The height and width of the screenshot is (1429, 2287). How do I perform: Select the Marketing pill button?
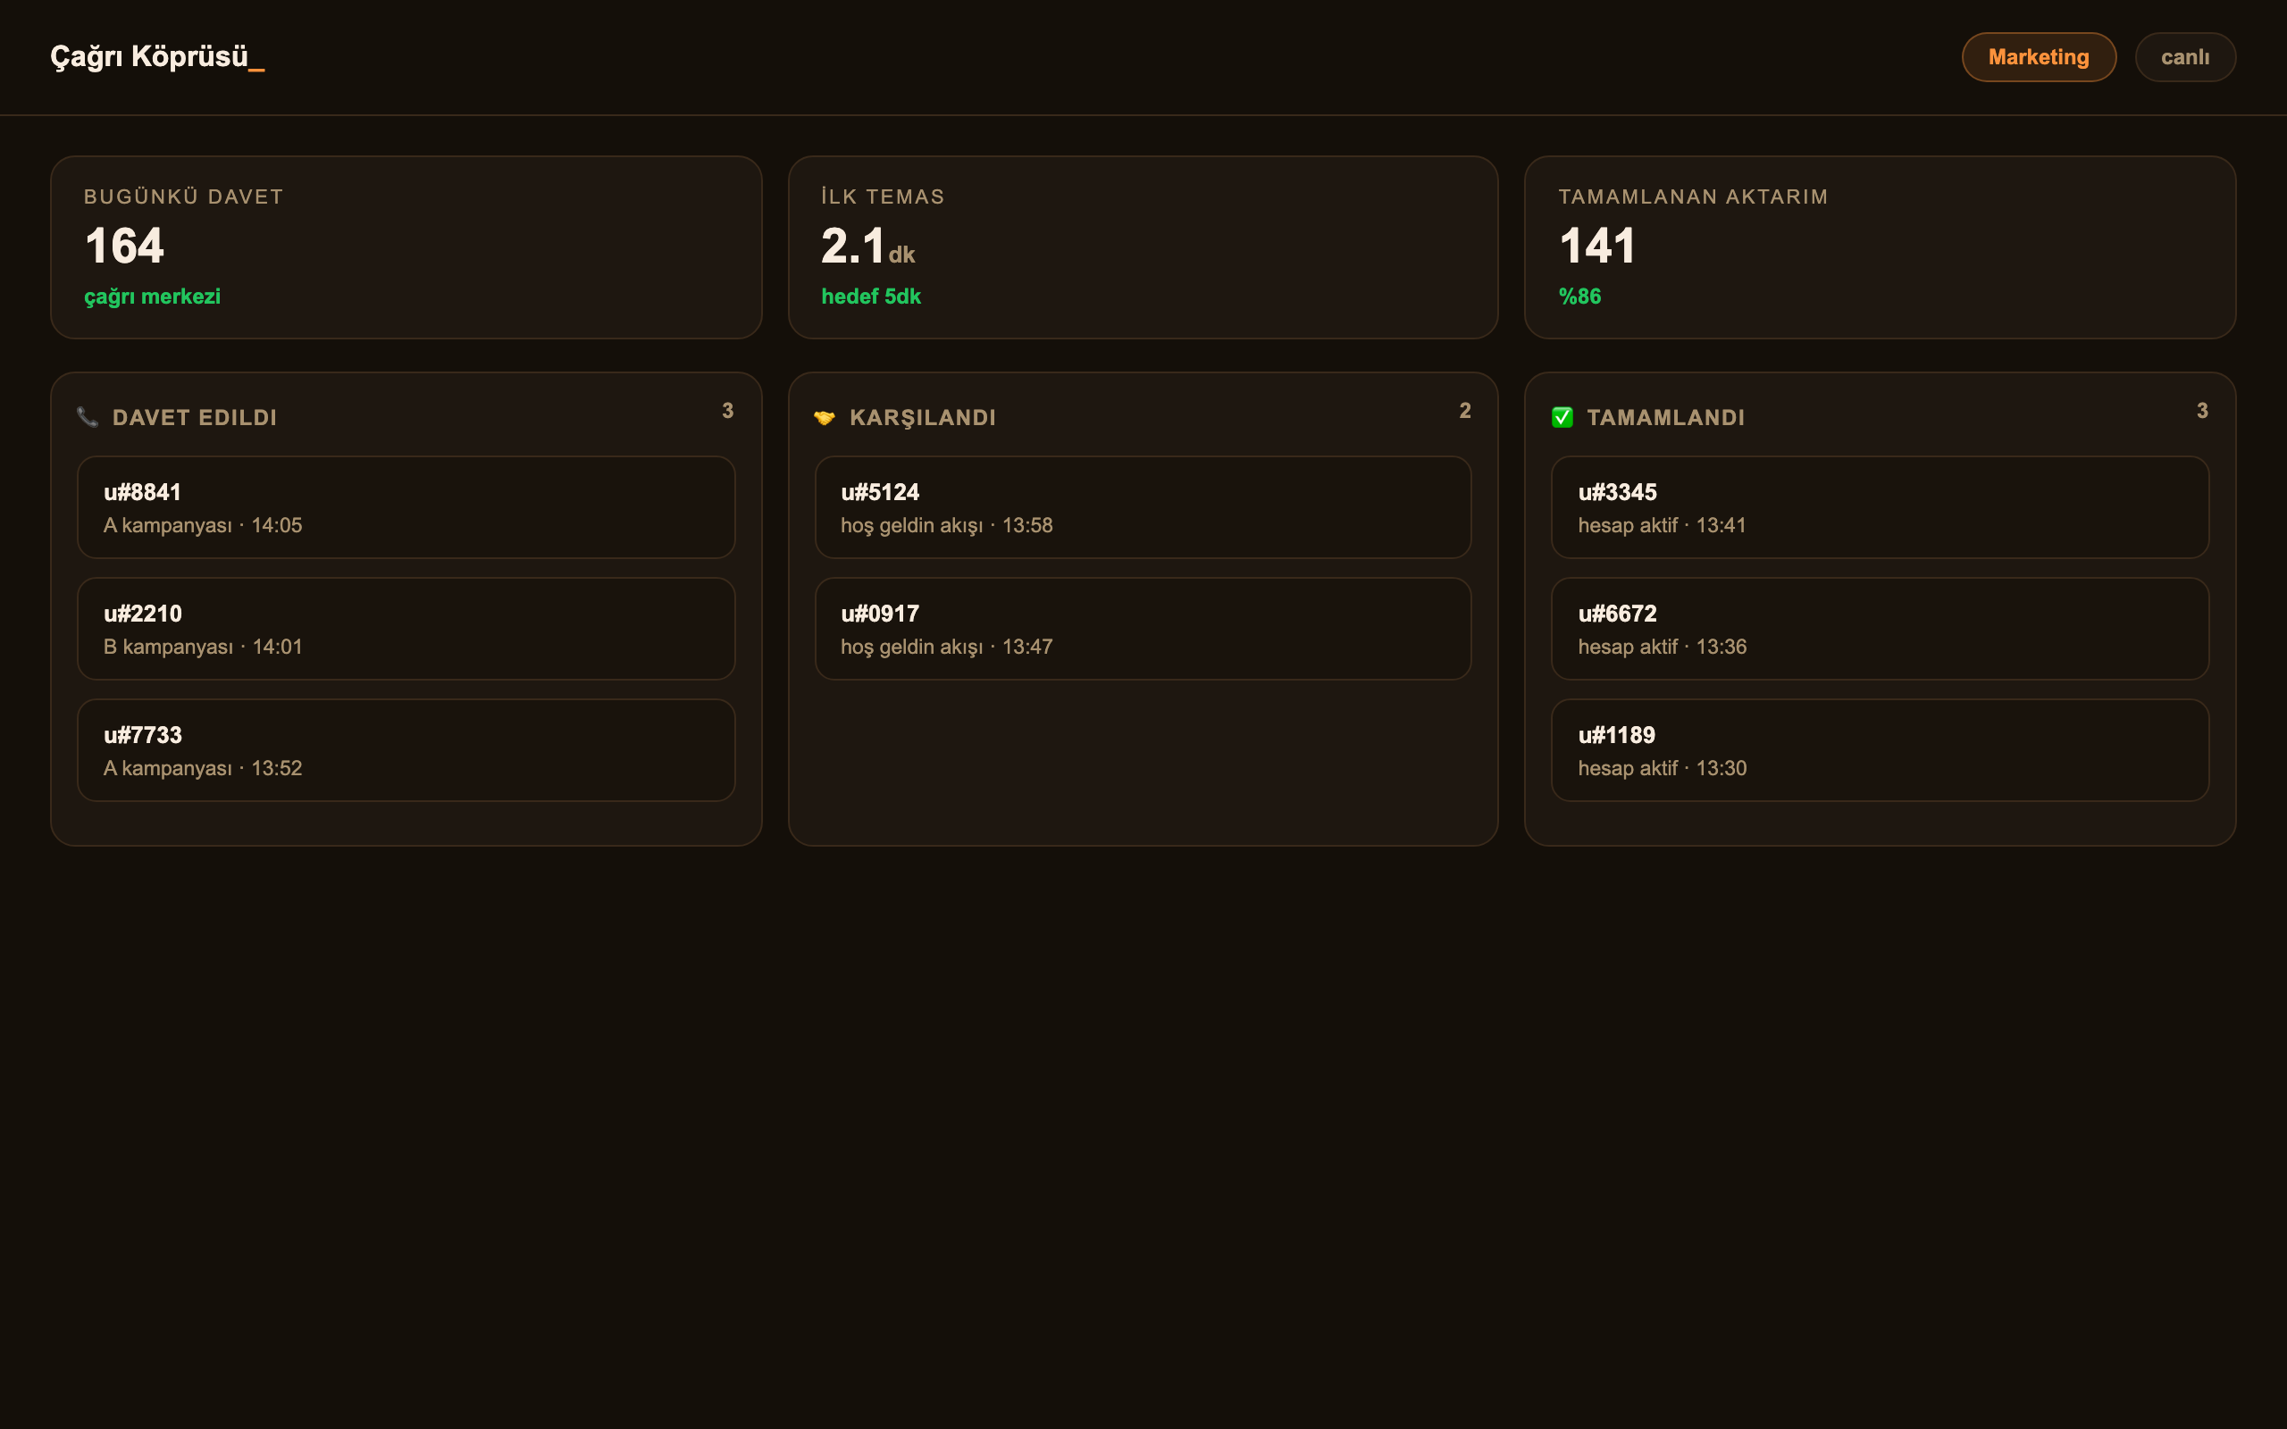click(x=2039, y=56)
